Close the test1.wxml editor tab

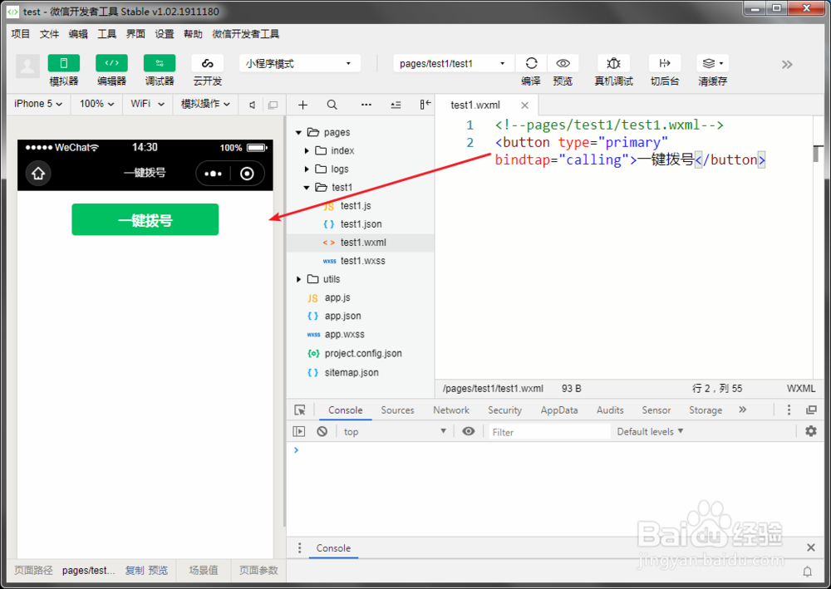point(524,106)
